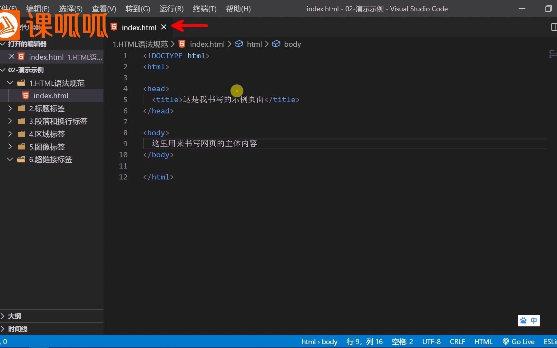Open the 编辑(E) menu
Viewport: 557px width, 348px height.
38,9
